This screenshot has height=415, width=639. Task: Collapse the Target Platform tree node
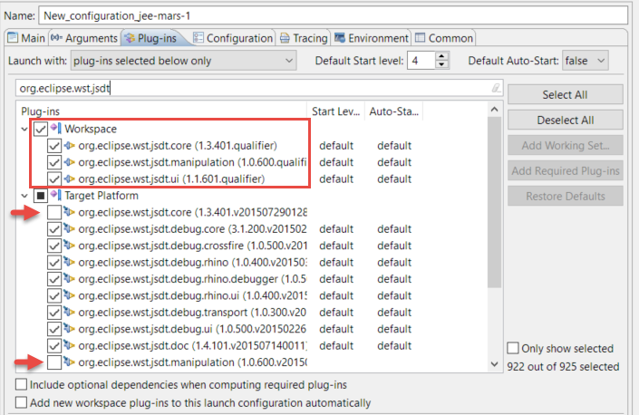(x=24, y=196)
